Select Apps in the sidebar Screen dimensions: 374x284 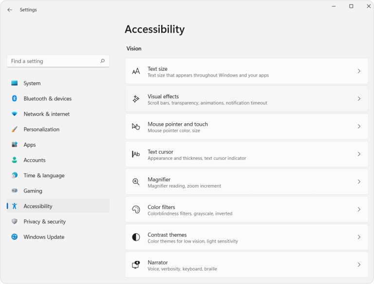click(58, 144)
